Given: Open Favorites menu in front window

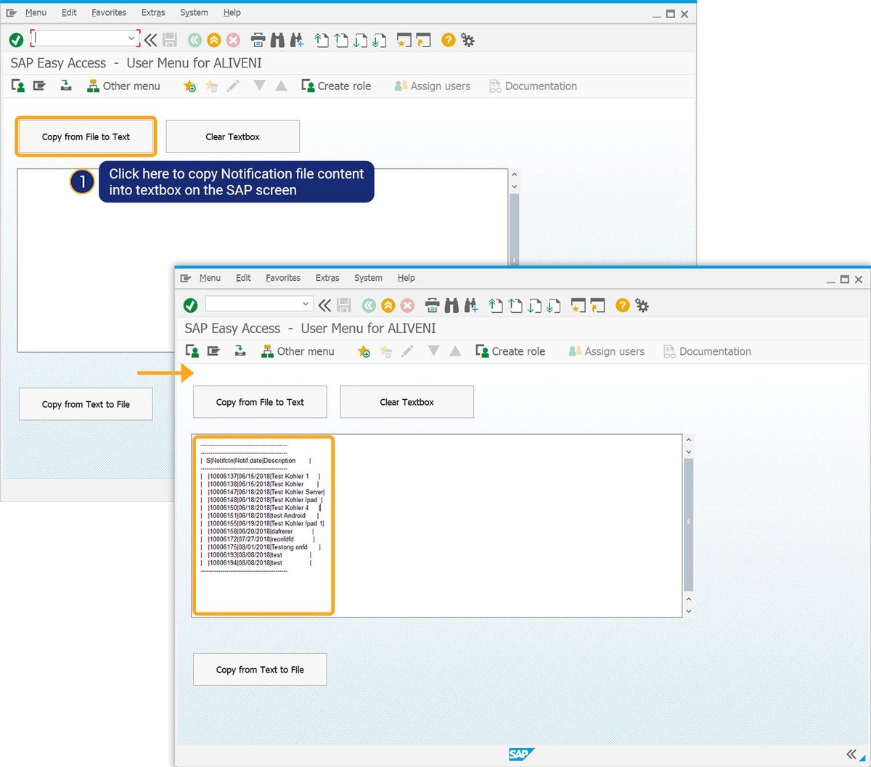Looking at the screenshot, I should pyautogui.click(x=283, y=278).
